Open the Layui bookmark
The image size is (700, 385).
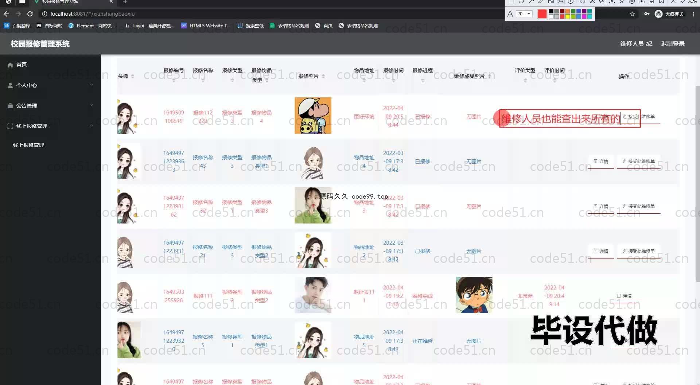point(149,26)
